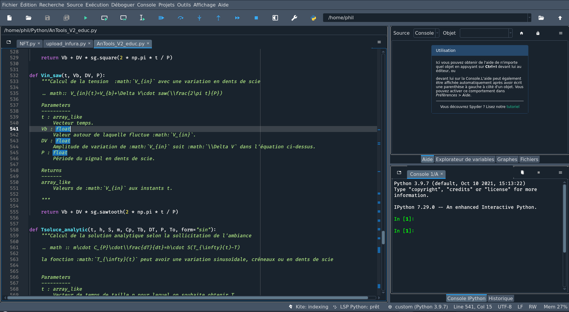Click Kite: indexing status

point(309,307)
